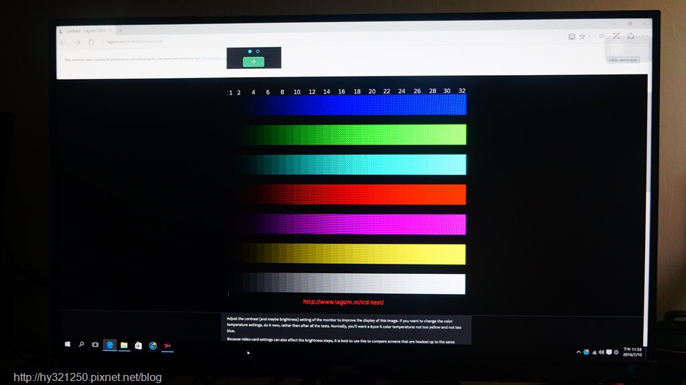Viewport: 686px width, 385px height.
Task: Open the volume control in system tray
Action: pyautogui.click(x=601, y=352)
